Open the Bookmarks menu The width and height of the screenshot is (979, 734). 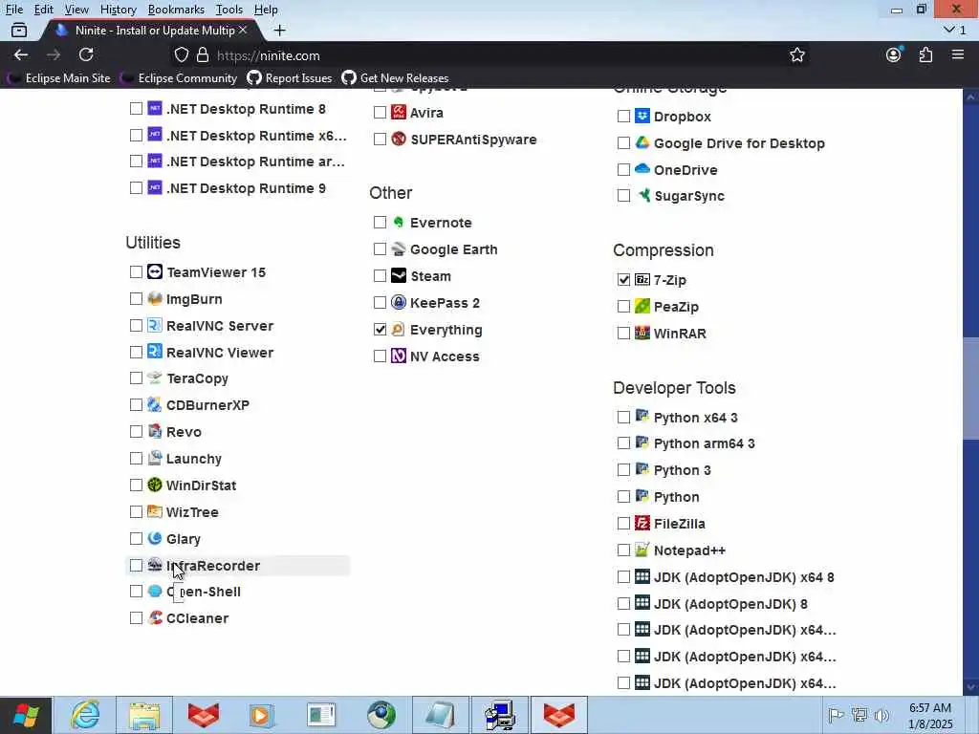[x=176, y=10]
